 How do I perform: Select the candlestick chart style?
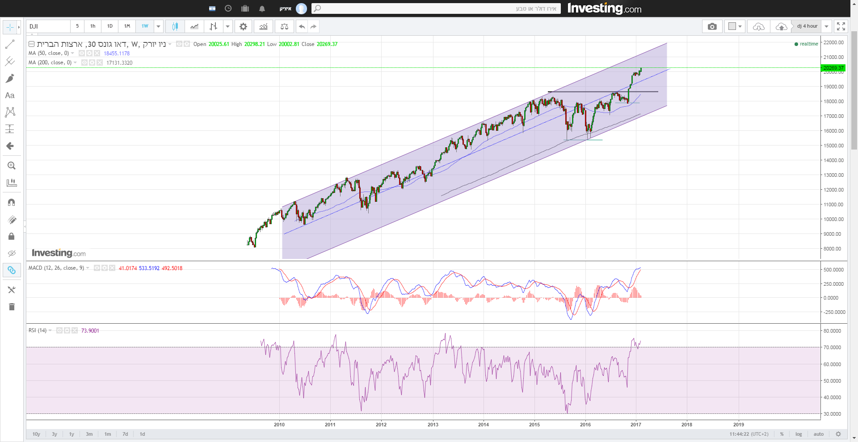(x=175, y=26)
